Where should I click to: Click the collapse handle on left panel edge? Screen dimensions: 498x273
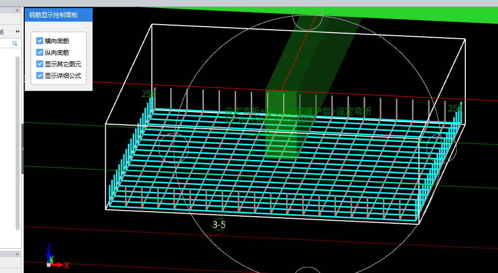(x=23, y=149)
